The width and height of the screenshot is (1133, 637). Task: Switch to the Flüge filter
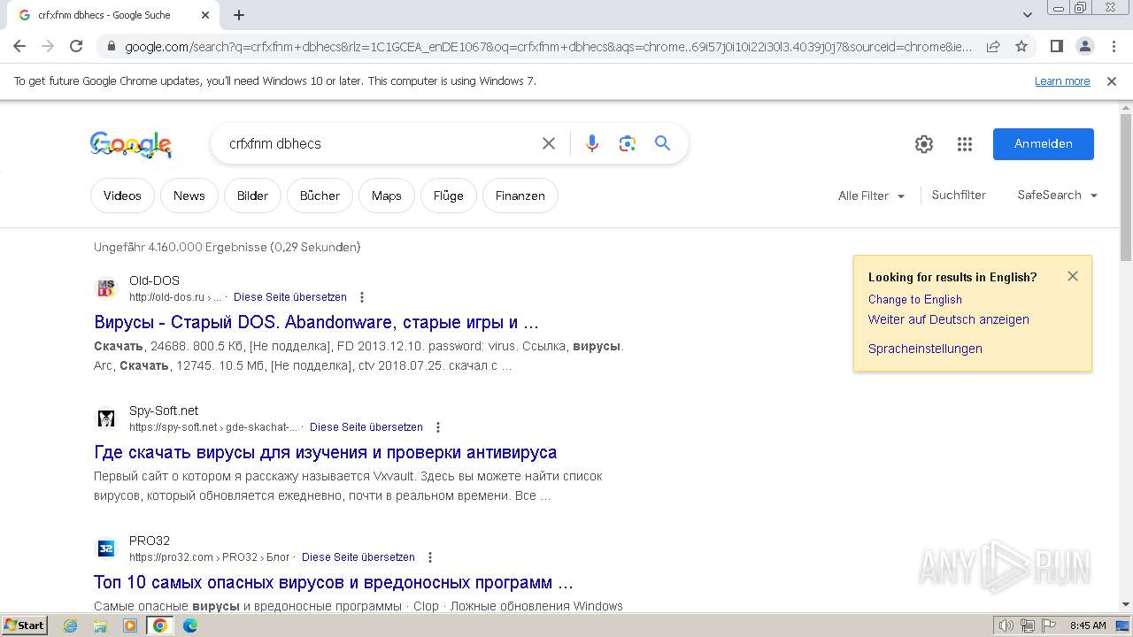tap(449, 196)
